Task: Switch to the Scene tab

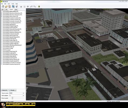Action: [x=11, y=9]
